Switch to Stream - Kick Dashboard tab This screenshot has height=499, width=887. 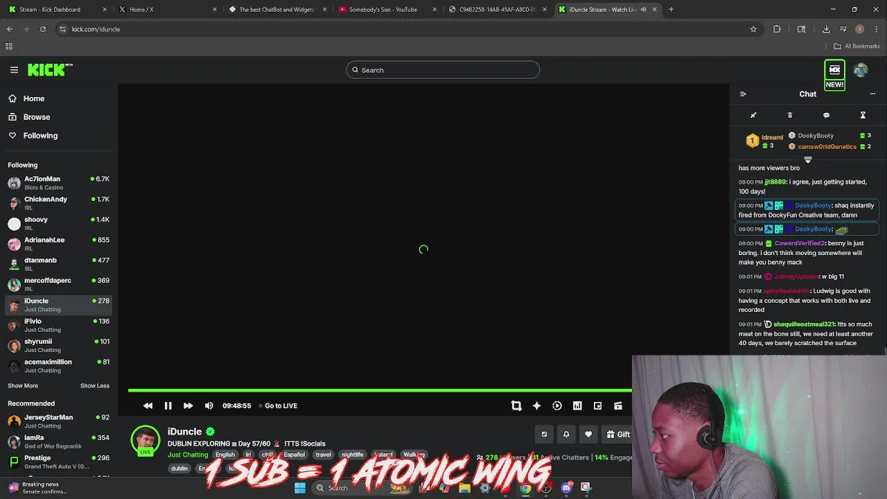click(x=57, y=10)
